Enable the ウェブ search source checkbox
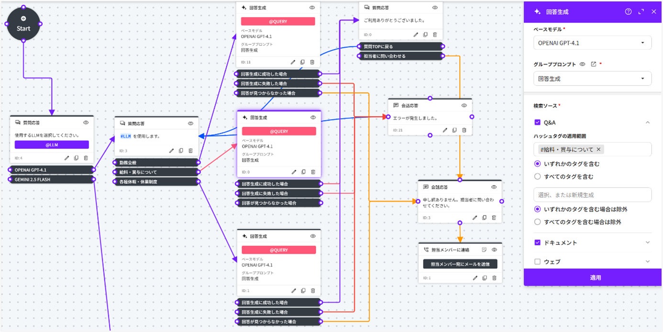Screen dimensions: 663x332 537,262
